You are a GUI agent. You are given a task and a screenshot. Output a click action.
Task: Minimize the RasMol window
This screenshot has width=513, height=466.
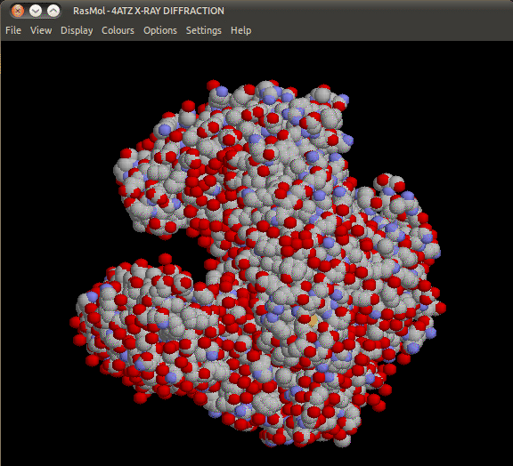click(x=36, y=11)
